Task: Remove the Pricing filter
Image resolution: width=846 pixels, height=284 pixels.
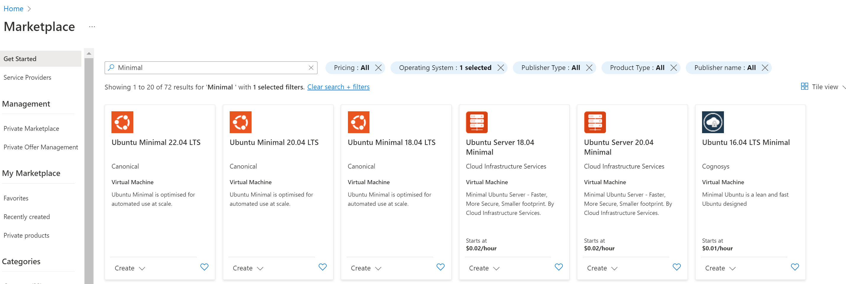Action: pos(378,68)
